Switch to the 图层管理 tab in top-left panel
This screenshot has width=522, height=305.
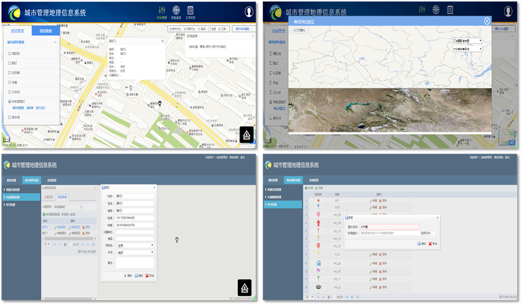point(17,31)
